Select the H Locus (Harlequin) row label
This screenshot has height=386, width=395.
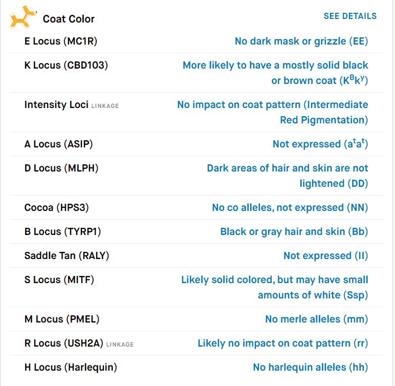click(x=71, y=368)
